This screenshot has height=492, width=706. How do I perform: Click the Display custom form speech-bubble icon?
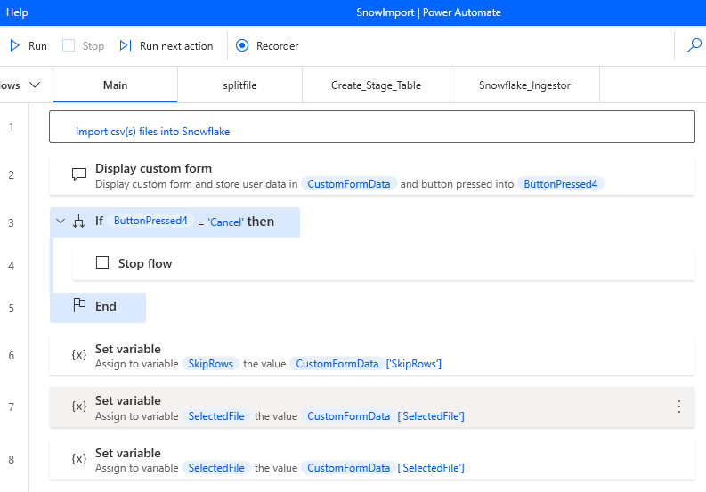coord(79,174)
